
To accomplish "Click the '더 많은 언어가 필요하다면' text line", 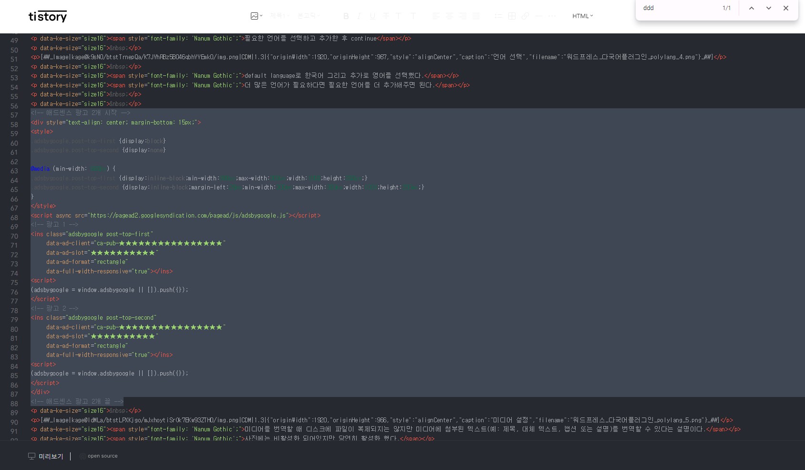I will [x=250, y=85].
